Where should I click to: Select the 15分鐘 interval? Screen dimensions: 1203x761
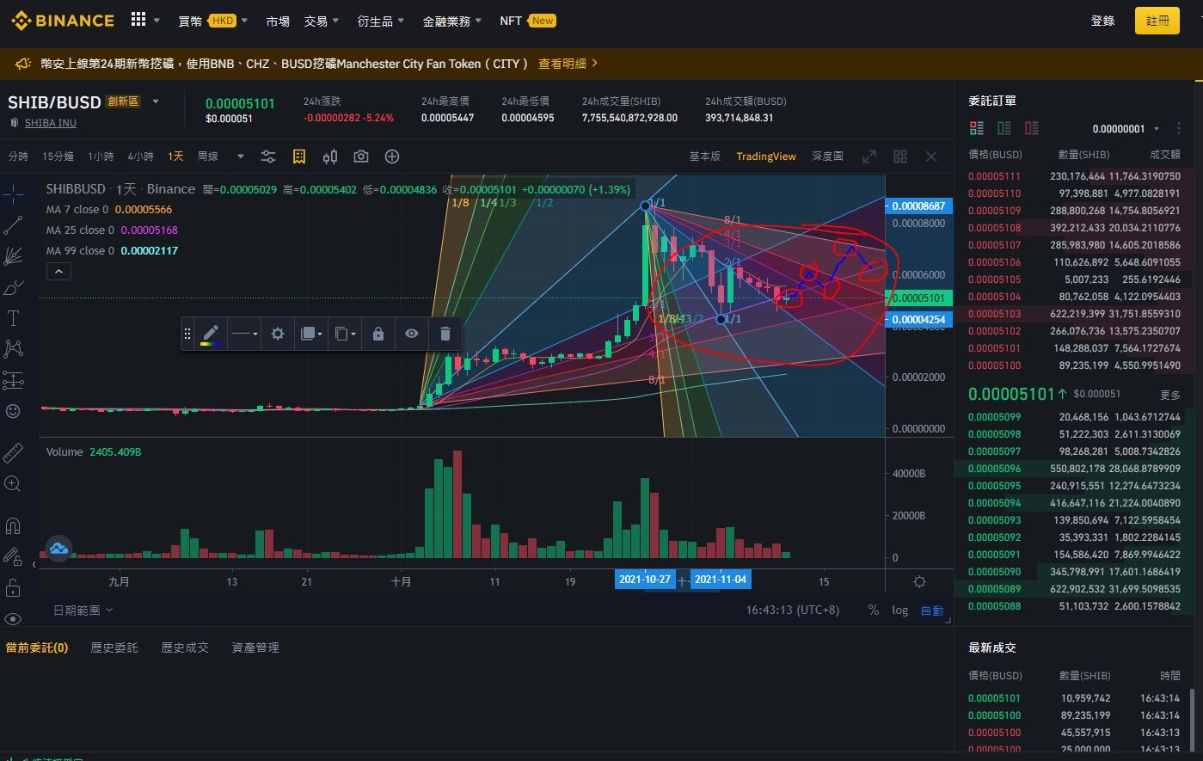(x=58, y=156)
